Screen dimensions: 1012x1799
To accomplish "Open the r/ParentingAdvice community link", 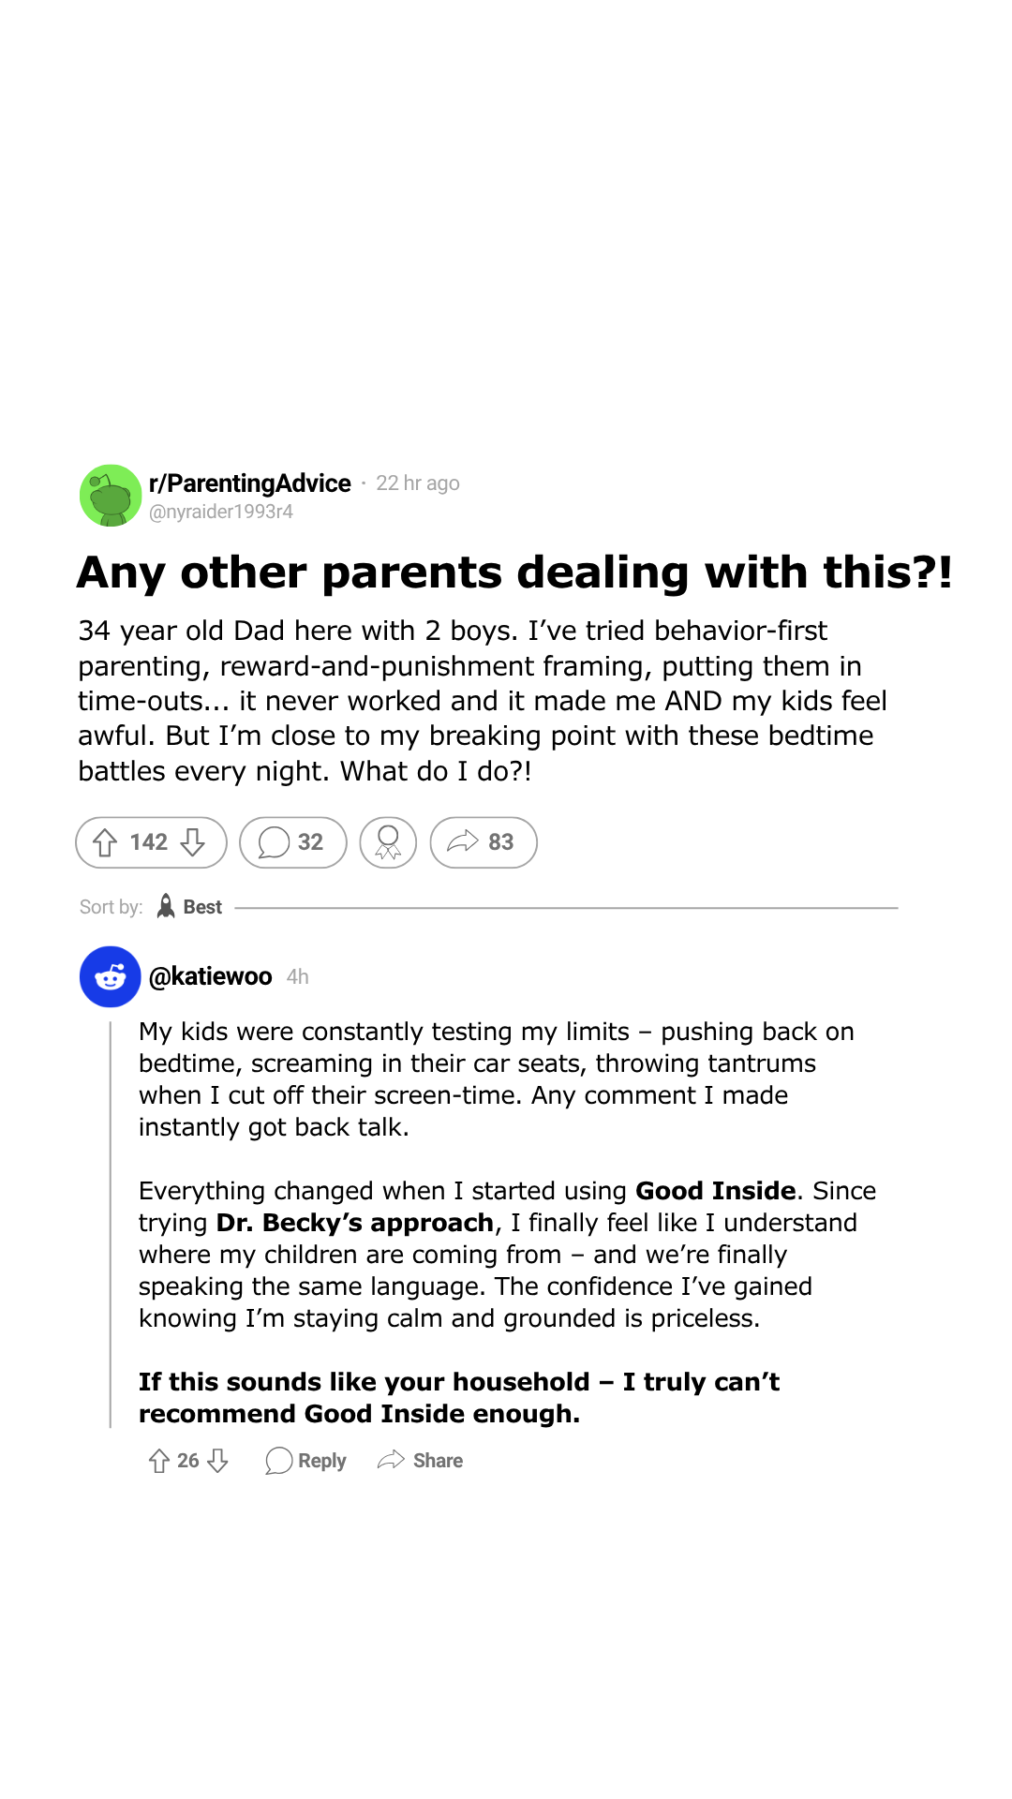I will click(250, 483).
